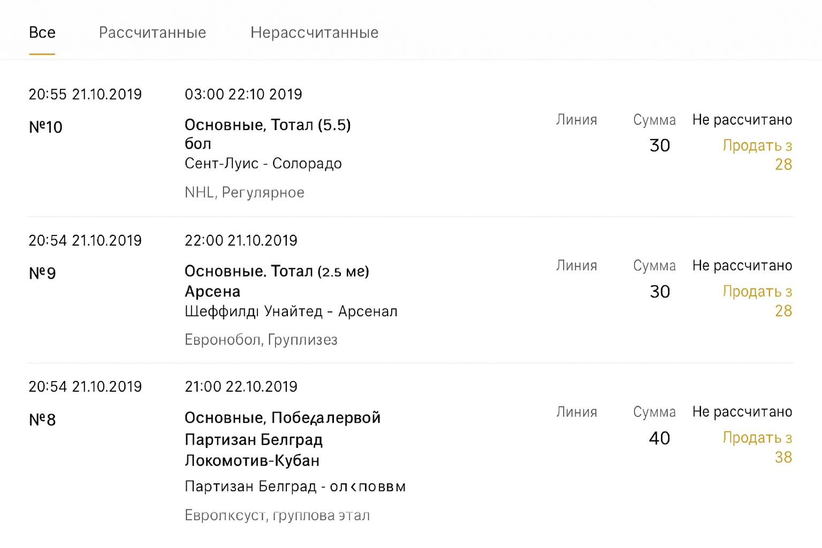Click the Сент-Луис - Солорадо match name
This screenshot has height=548, width=822.
[x=263, y=163]
